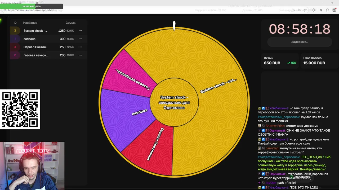Click the Вклин 650 RUB card
The width and height of the screenshot is (339, 190).
(x=280, y=61)
